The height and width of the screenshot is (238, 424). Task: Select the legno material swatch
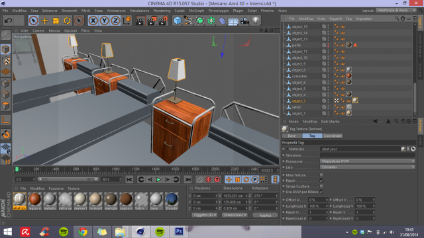click(35, 201)
